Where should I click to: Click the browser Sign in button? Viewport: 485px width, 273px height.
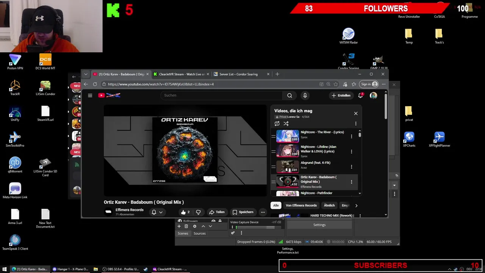(x=369, y=84)
